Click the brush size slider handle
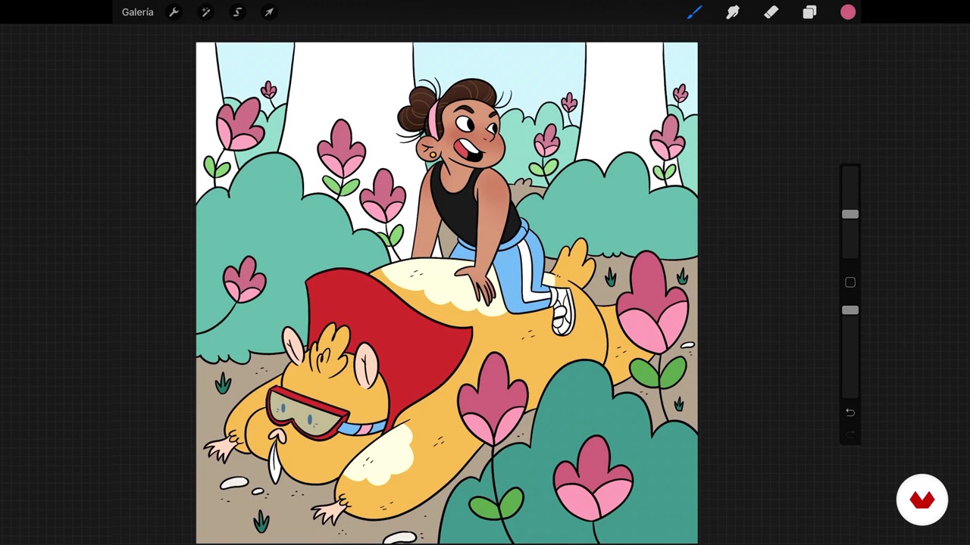The height and width of the screenshot is (545, 970). (x=850, y=215)
